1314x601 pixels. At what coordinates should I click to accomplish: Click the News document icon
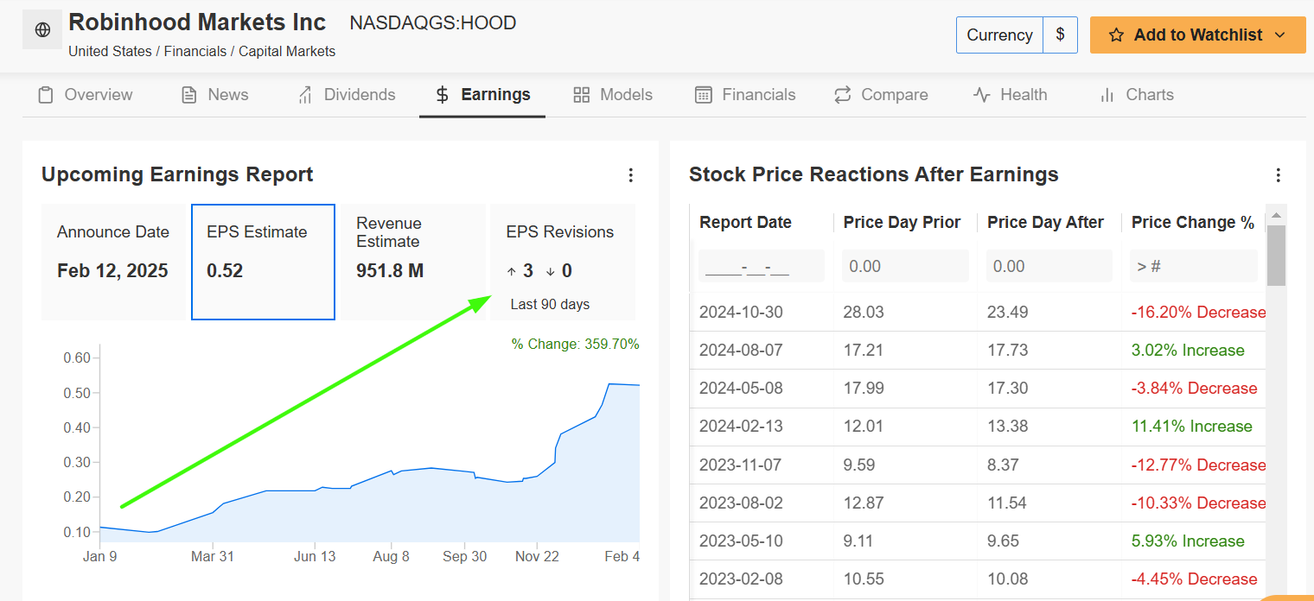coord(189,95)
